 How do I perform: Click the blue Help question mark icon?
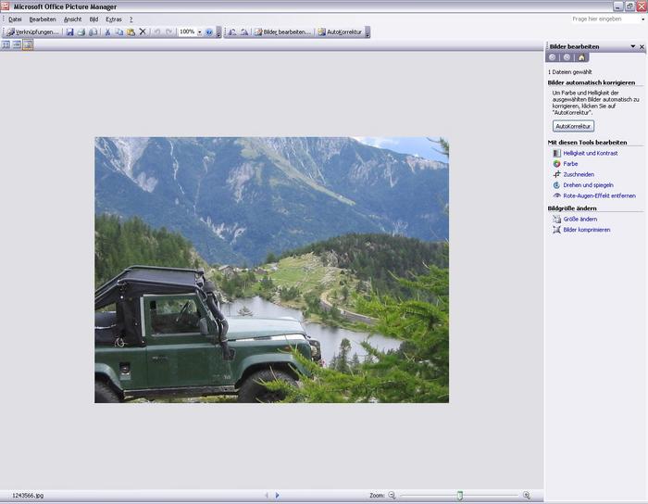pos(209,31)
